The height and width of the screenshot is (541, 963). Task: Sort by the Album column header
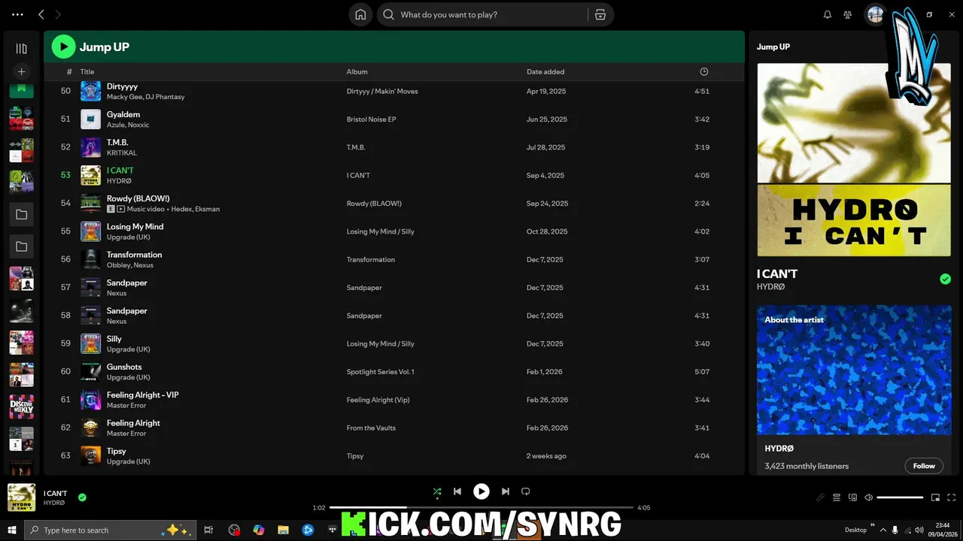[x=357, y=72]
